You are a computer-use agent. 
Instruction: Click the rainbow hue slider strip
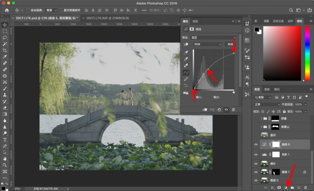click(307, 53)
